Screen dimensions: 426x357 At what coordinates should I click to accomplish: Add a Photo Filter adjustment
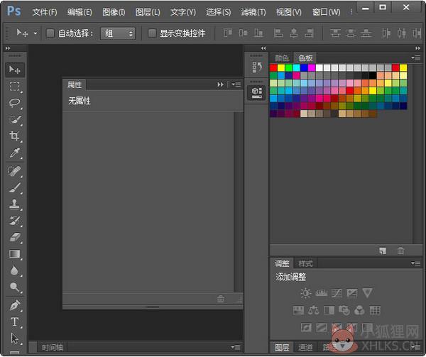pos(344,310)
